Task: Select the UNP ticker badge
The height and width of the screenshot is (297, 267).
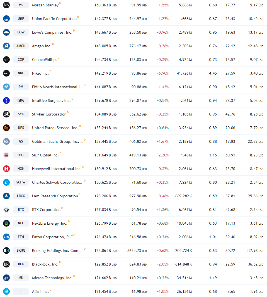Action: (21, 19)
